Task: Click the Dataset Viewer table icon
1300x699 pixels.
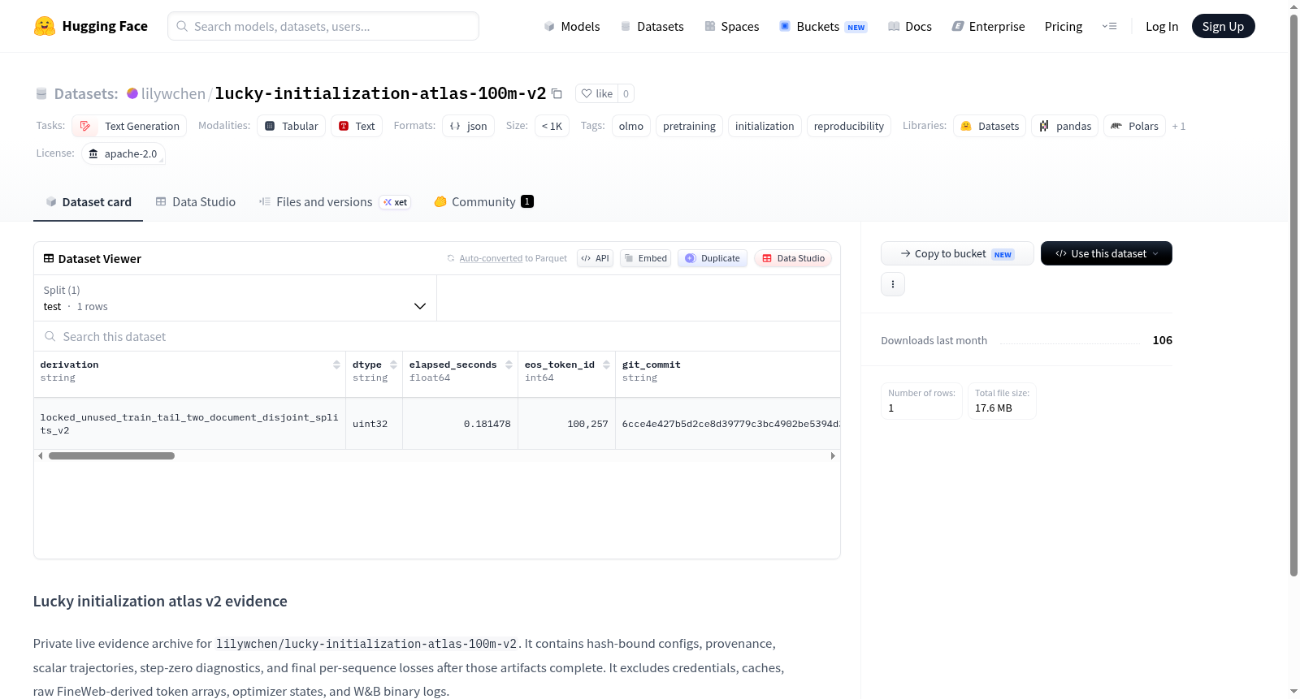Action: click(x=49, y=258)
